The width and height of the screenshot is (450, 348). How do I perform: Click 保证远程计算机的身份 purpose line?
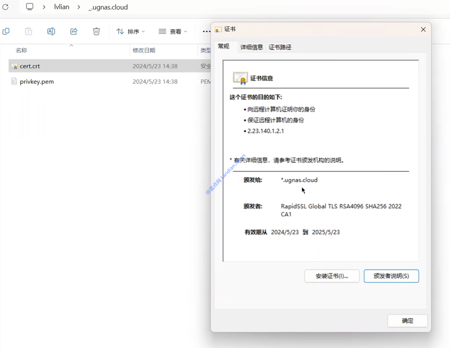276,120
